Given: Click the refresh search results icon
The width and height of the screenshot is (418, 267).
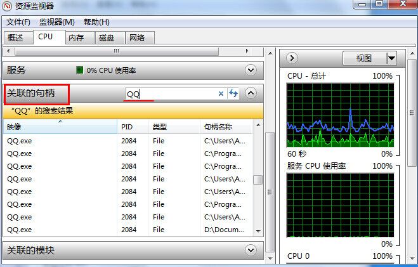Looking at the screenshot, I should tap(233, 93).
